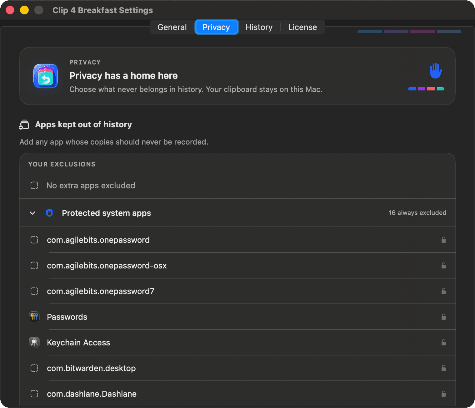
Task: Click the Apps kept out of history icon
Action: [24, 125]
